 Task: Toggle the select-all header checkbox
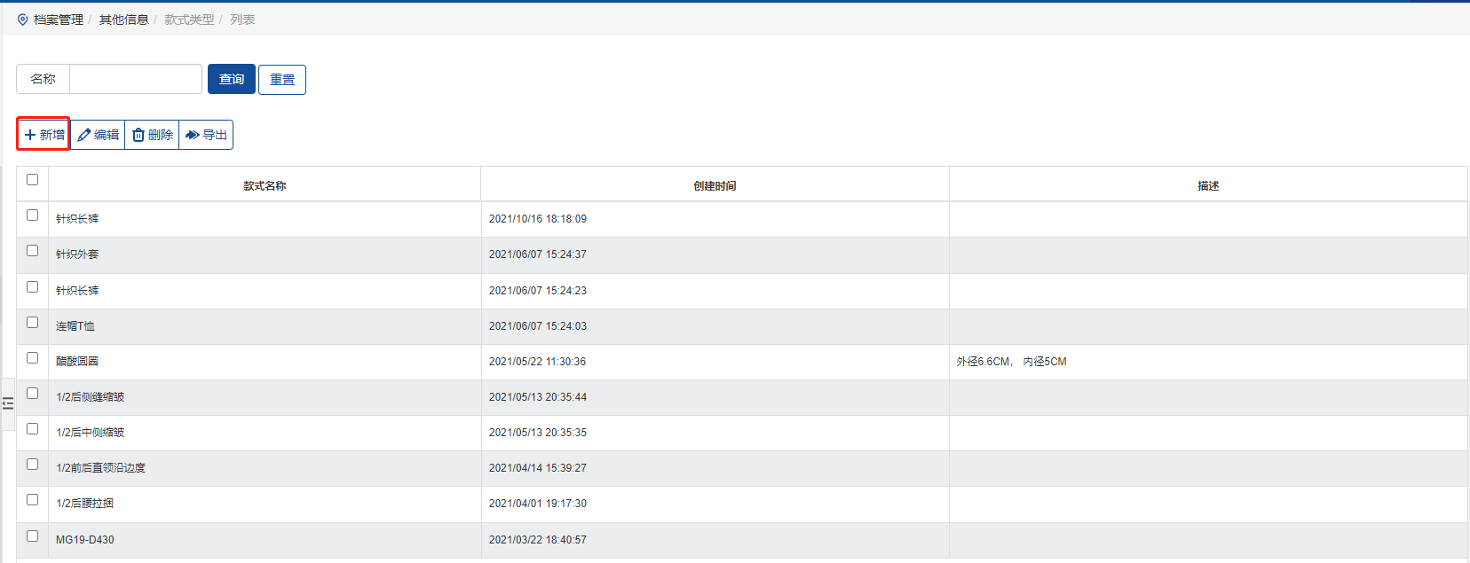(33, 180)
